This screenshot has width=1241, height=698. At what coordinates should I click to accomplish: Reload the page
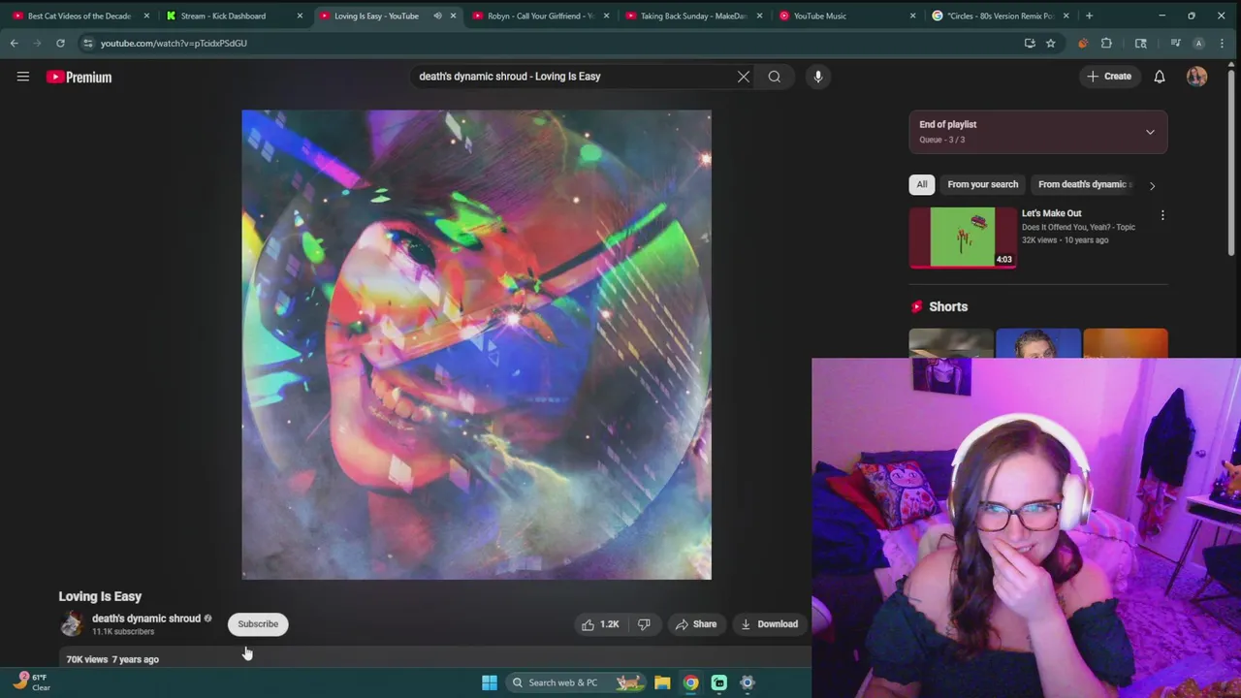[60, 43]
